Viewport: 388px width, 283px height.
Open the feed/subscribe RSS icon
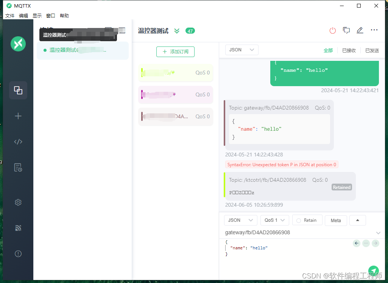point(18,228)
